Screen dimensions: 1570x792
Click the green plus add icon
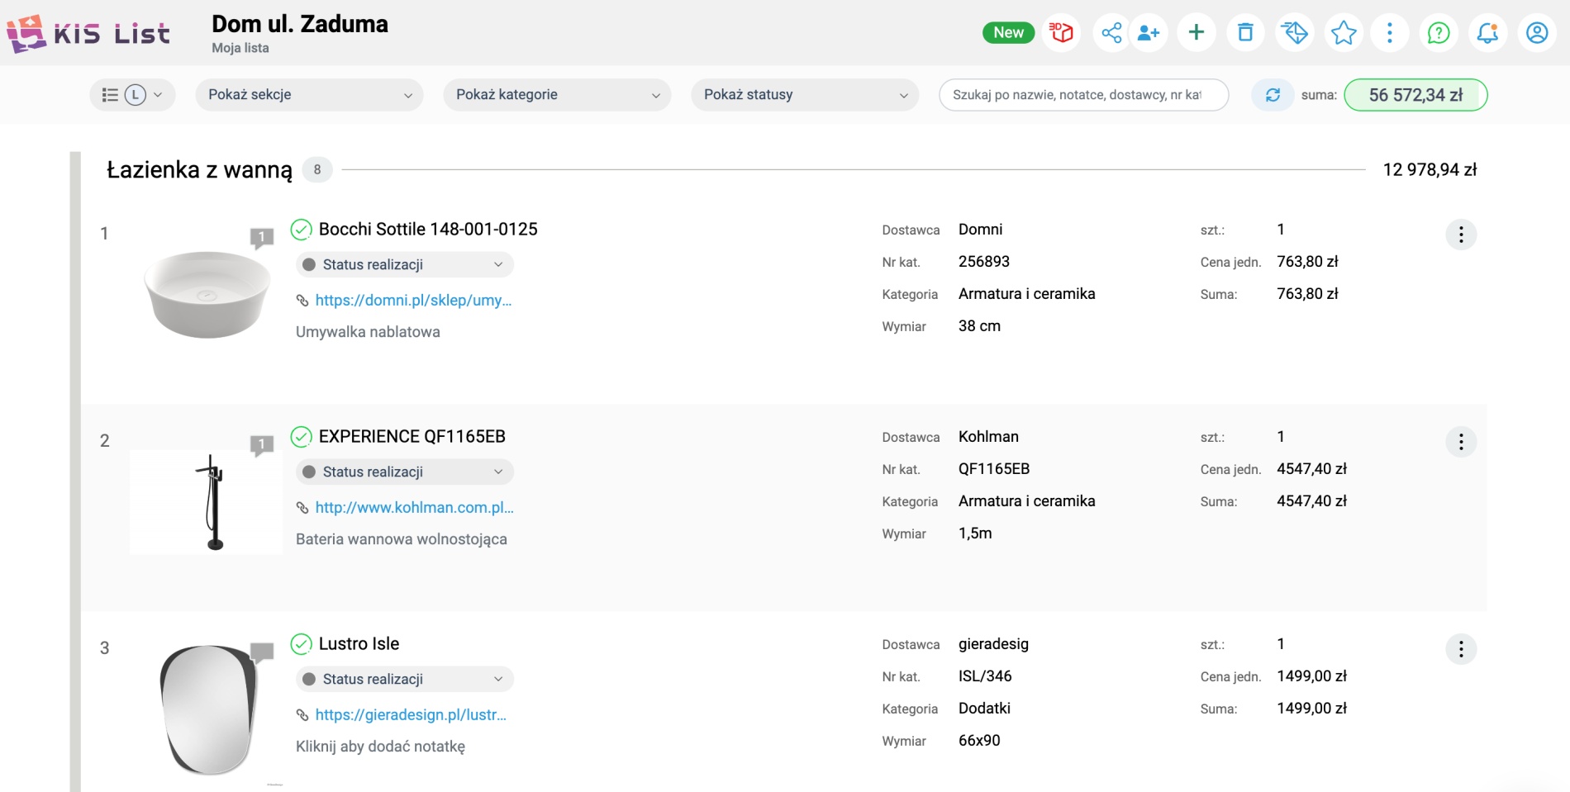click(x=1196, y=33)
